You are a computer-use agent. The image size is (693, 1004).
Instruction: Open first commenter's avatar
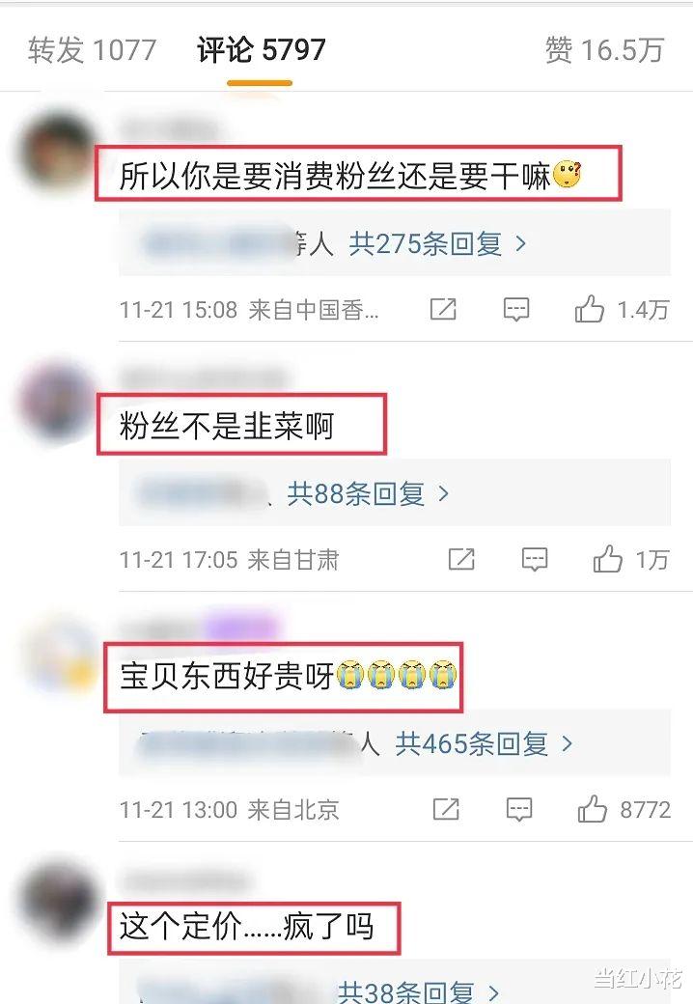pyautogui.click(x=57, y=153)
